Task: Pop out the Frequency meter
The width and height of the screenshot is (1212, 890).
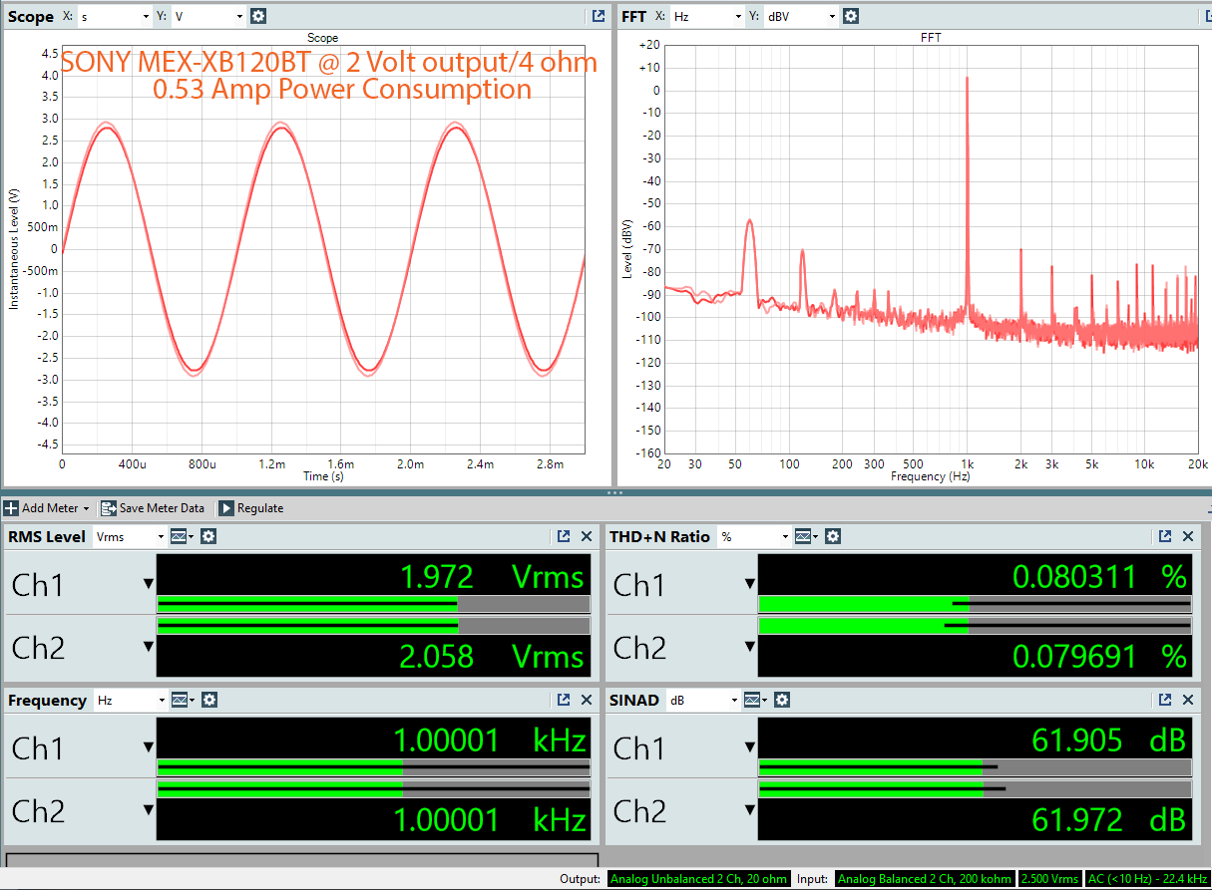Action: (x=564, y=700)
